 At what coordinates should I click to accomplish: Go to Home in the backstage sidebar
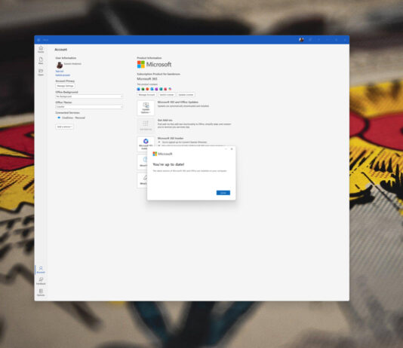(41, 49)
